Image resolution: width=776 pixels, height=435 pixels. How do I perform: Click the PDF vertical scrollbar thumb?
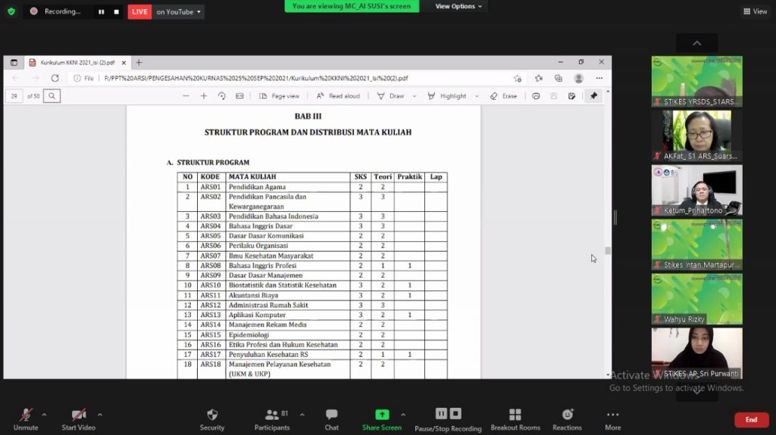point(608,250)
